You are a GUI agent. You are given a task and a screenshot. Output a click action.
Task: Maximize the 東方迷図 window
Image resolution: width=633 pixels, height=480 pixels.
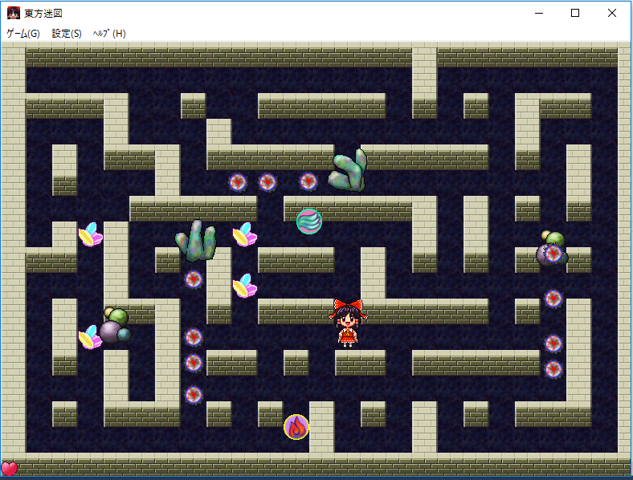coord(575,13)
